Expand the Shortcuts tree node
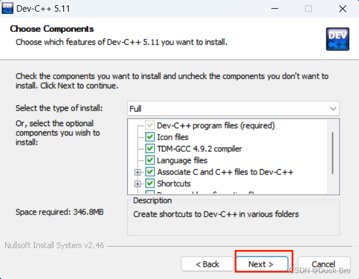This screenshot has height=279, width=359. click(x=138, y=184)
